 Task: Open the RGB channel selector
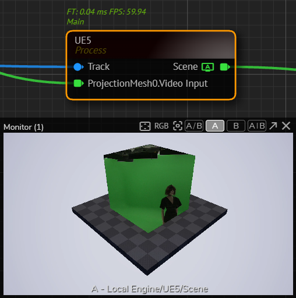(x=161, y=126)
